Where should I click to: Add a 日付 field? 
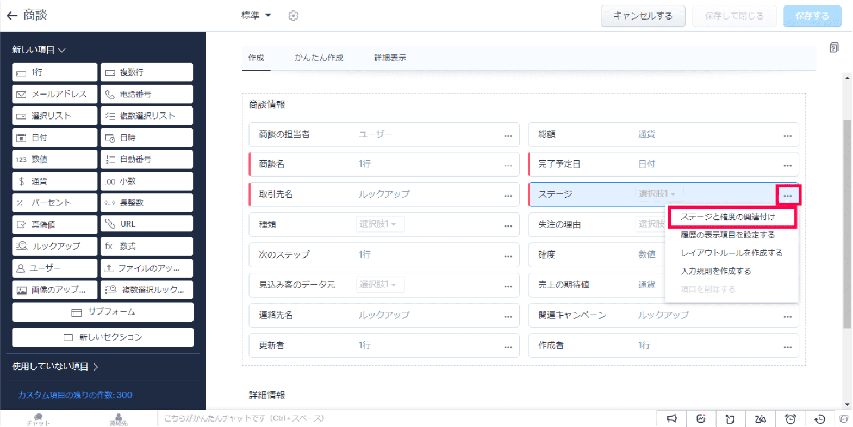coord(55,137)
